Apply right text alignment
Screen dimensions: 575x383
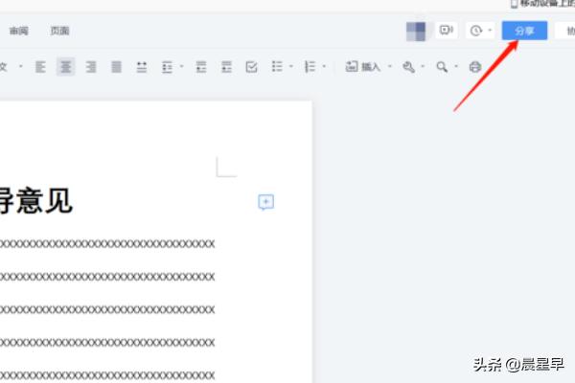tap(91, 67)
